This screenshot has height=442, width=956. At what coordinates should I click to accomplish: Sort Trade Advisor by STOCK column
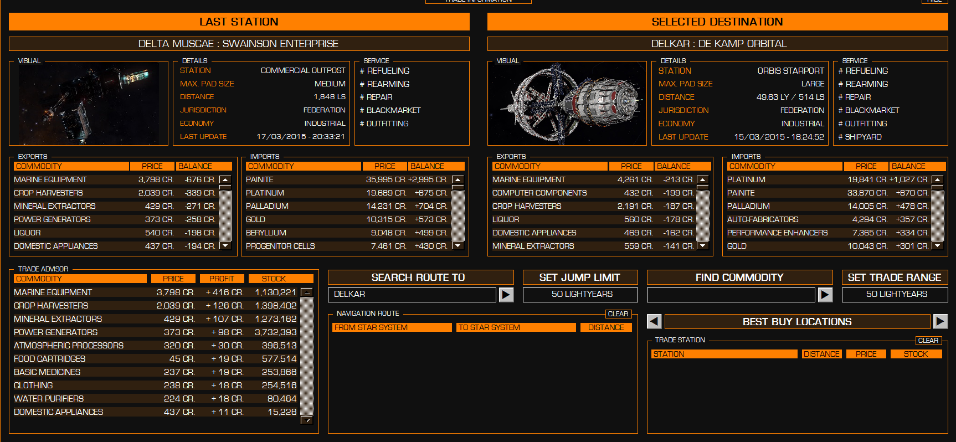pos(280,279)
